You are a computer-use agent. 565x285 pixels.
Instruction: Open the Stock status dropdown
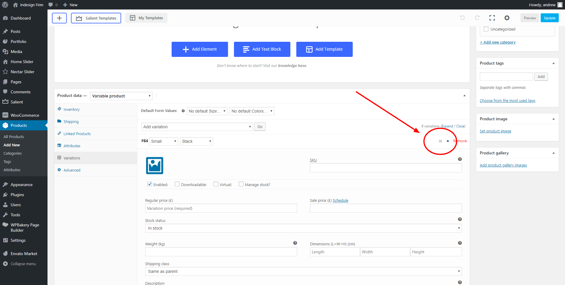pyautogui.click(x=303, y=228)
